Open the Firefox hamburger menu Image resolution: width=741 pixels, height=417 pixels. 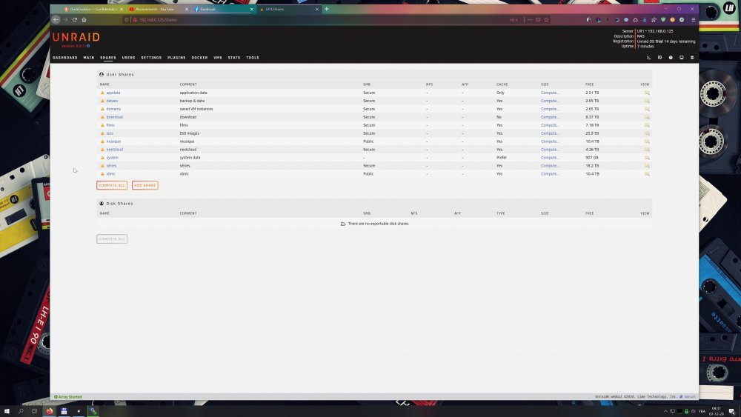pos(694,20)
